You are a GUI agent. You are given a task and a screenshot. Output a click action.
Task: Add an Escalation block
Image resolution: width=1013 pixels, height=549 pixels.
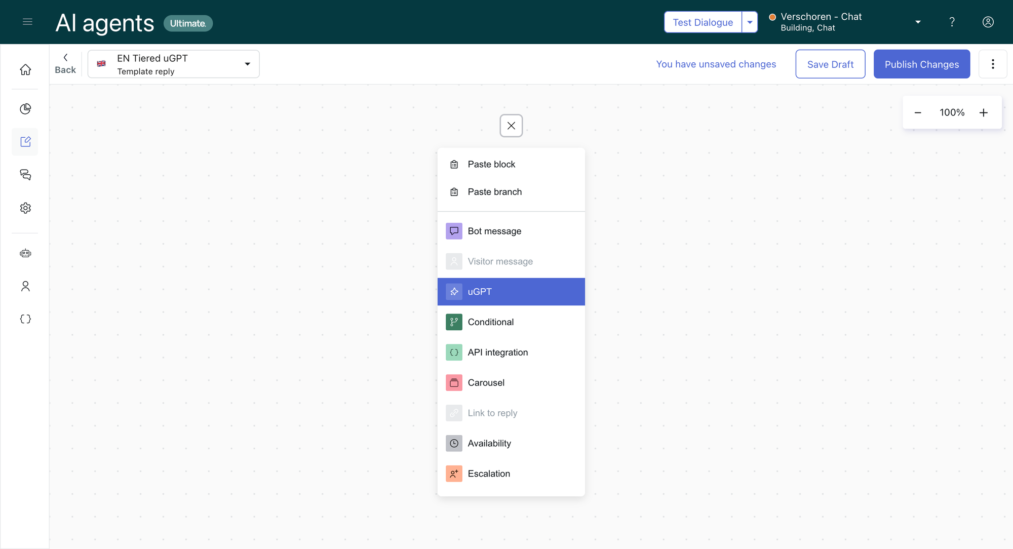click(x=489, y=474)
